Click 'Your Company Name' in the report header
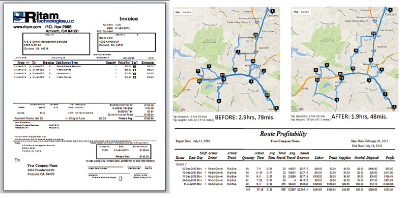The width and height of the screenshot is (407, 198). (285, 142)
